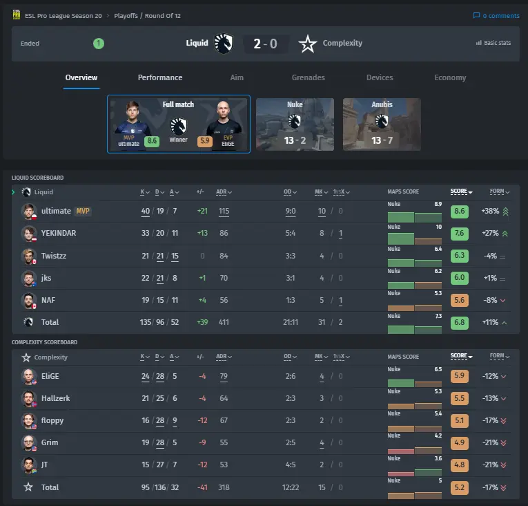Click the Complexity star in scoreboard header
Image resolution: width=528 pixels, height=506 pixels.
[x=26, y=357]
